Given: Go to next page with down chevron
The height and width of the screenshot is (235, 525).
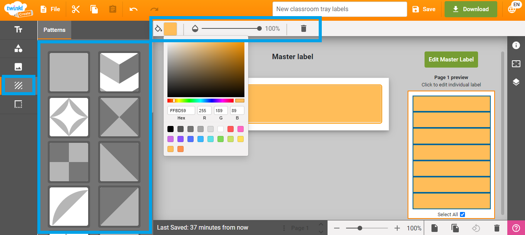Looking at the screenshot, I should click(321, 232).
